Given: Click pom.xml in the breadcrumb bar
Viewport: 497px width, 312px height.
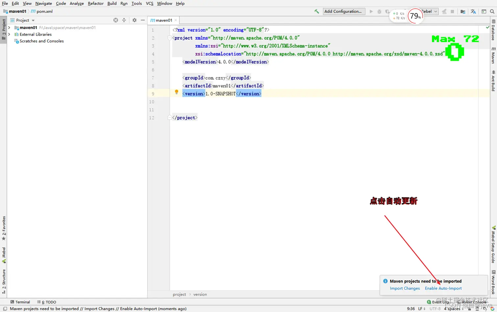Looking at the screenshot, I should coord(42,11).
